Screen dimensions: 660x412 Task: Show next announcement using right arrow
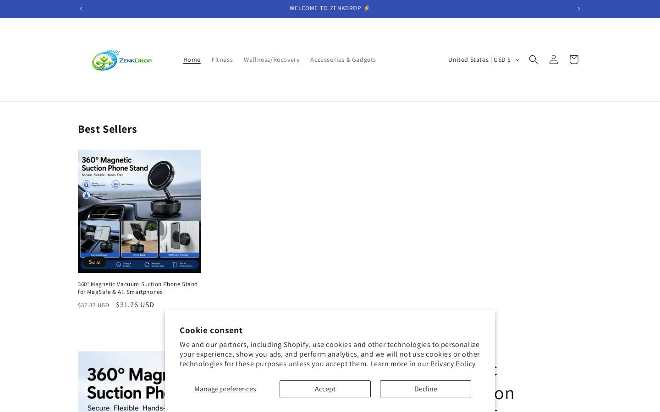tap(578, 9)
